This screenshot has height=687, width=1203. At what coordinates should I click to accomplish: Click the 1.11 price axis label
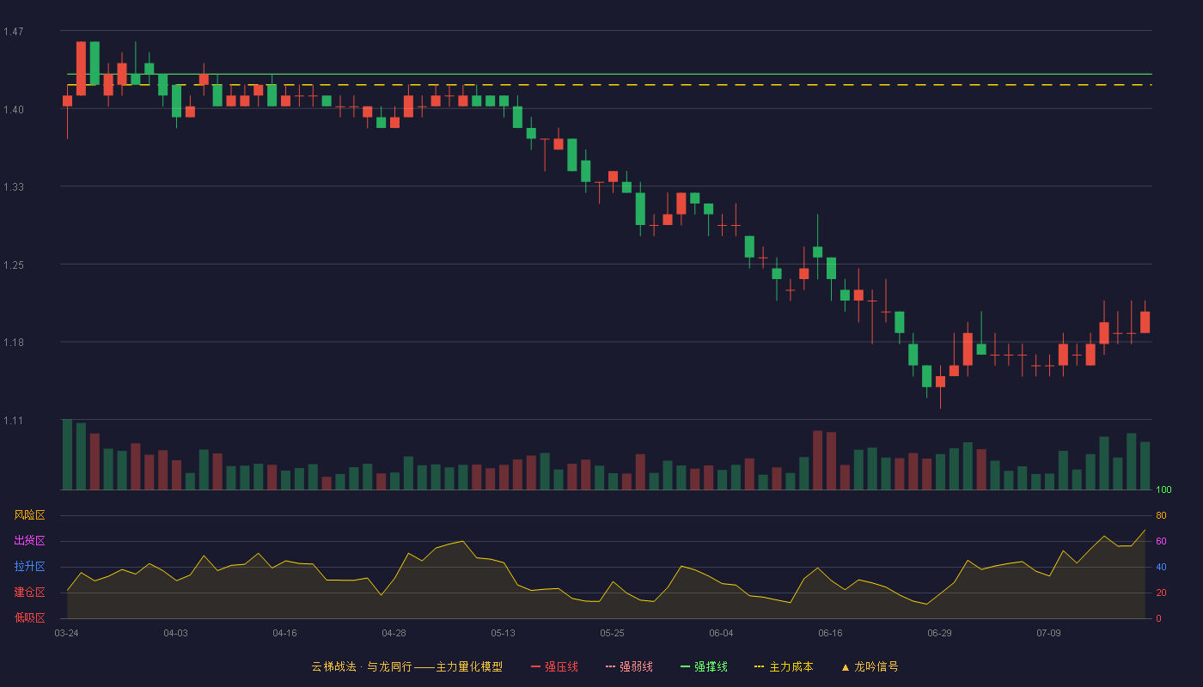[x=13, y=421]
